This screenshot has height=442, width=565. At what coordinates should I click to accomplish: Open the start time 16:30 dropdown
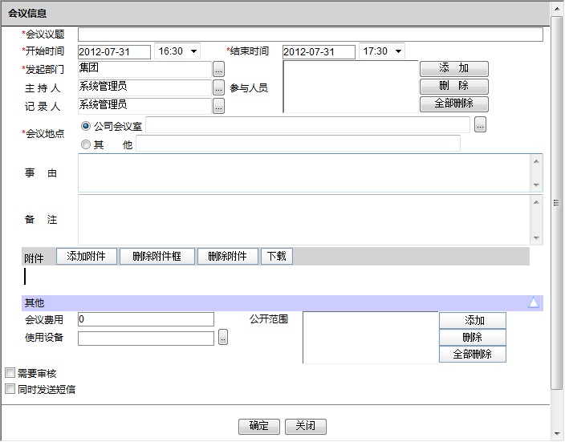pos(178,51)
